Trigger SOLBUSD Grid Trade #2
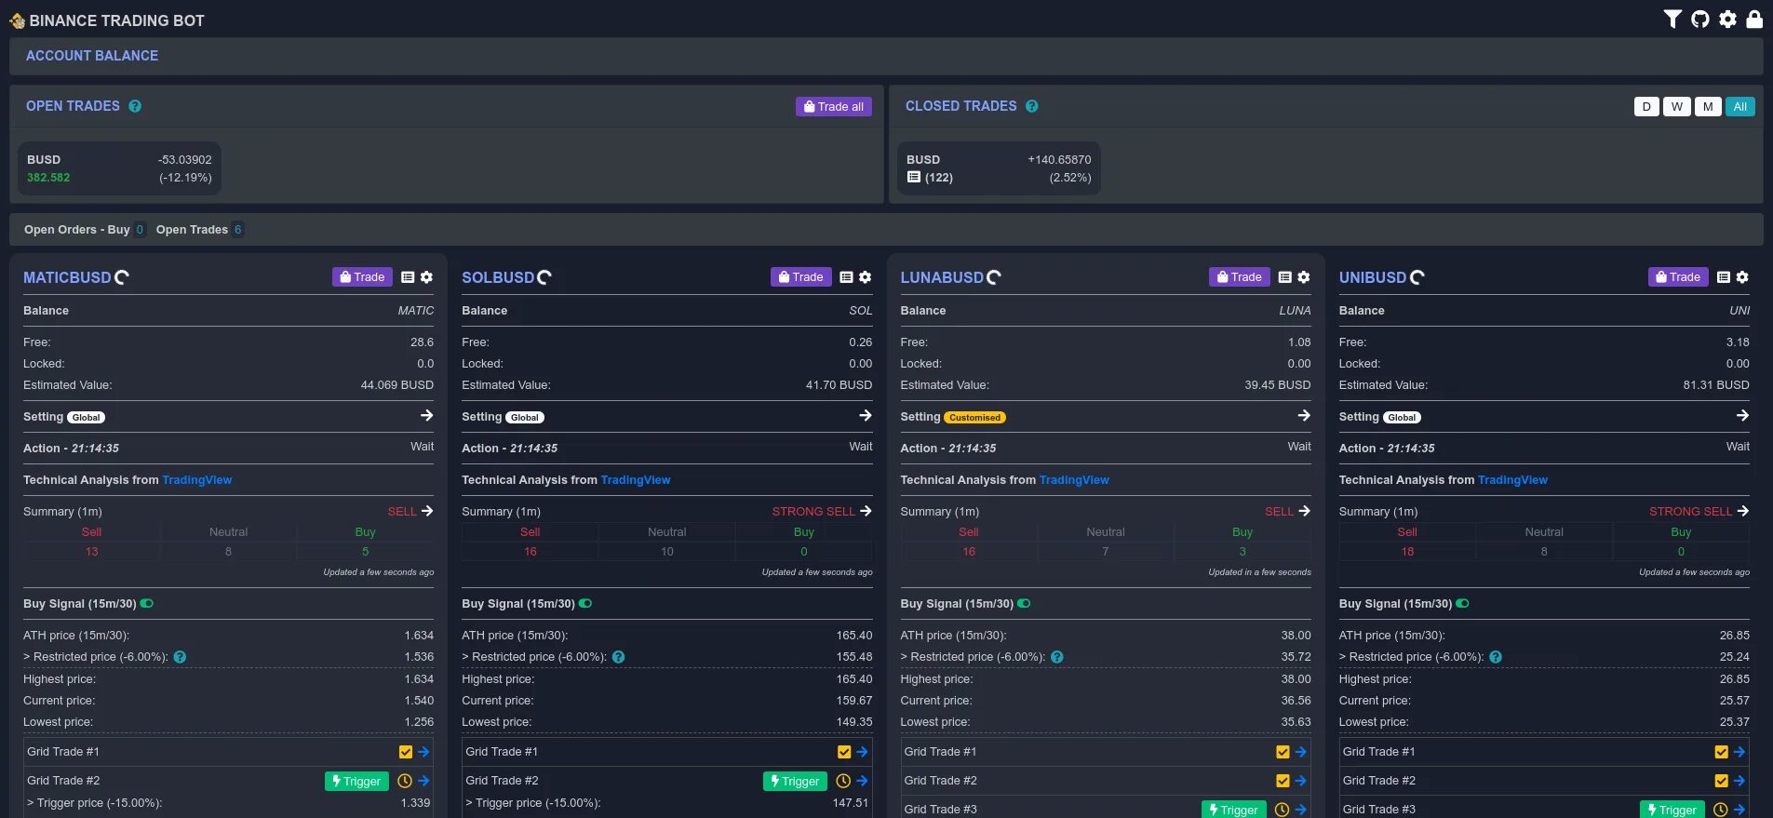 796,782
